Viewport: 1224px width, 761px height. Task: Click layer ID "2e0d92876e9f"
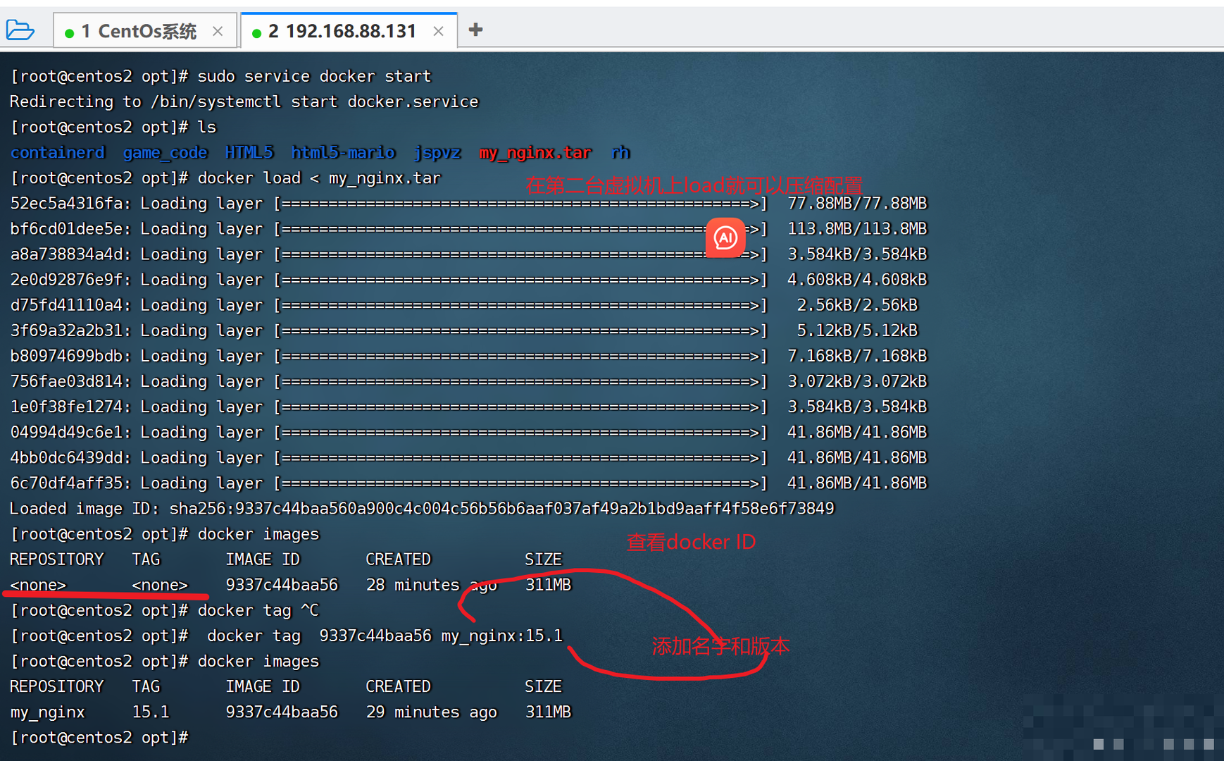tap(66, 279)
